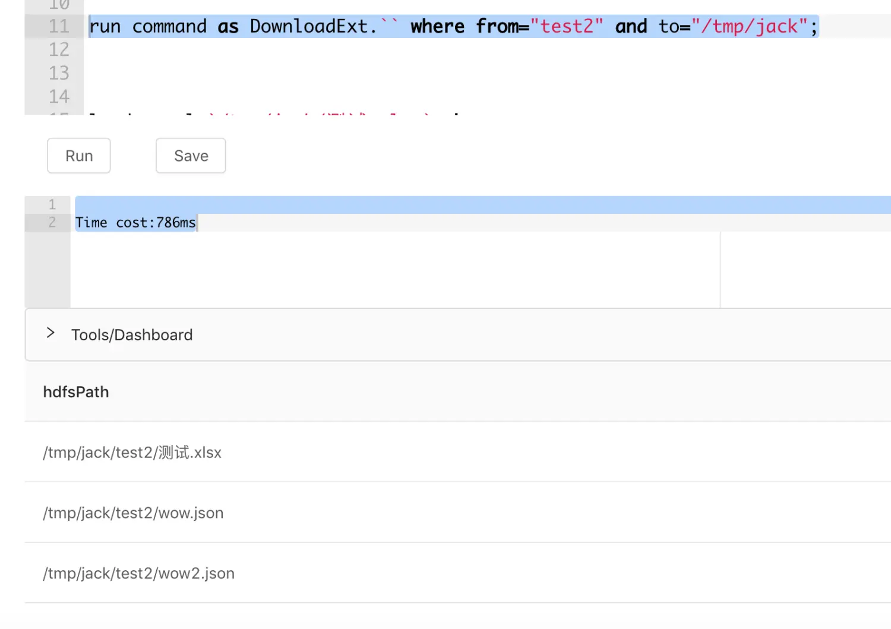
Task: Select the /tmp/jack/test2/测试.xlsx row
Action: pyautogui.click(x=458, y=452)
